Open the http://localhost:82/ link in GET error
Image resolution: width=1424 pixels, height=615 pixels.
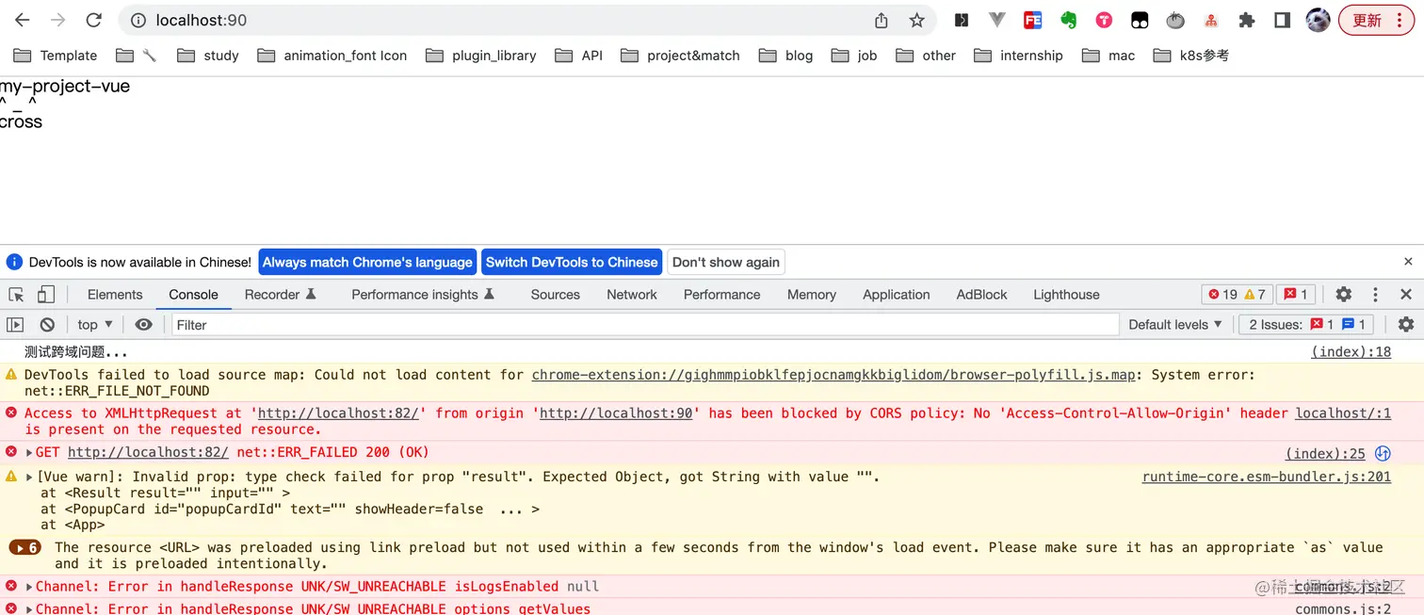(x=148, y=453)
